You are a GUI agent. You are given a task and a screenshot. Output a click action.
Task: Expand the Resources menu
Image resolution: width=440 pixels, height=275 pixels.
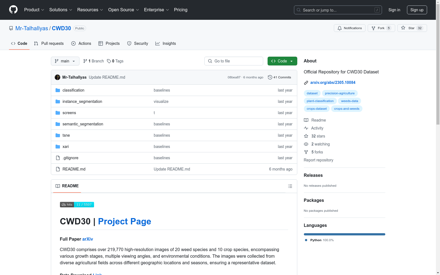90,10
